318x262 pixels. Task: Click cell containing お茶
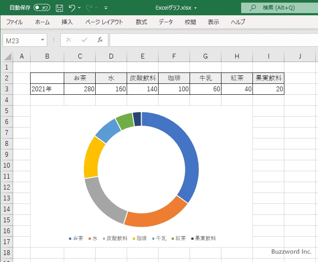pos(79,78)
